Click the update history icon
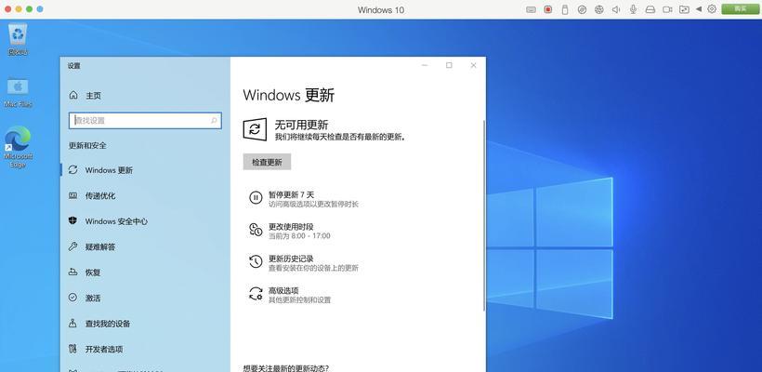762x372 pixels. (256, 261)
